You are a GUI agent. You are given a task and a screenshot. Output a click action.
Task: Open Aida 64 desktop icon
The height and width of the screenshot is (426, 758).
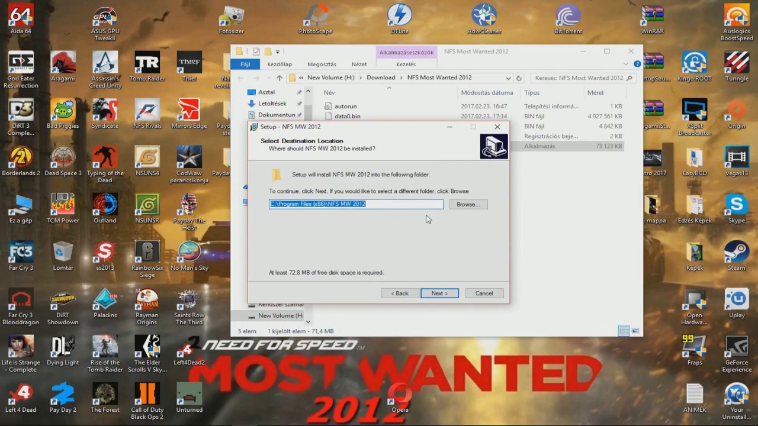pyautogui.click(x=20, y=20)
